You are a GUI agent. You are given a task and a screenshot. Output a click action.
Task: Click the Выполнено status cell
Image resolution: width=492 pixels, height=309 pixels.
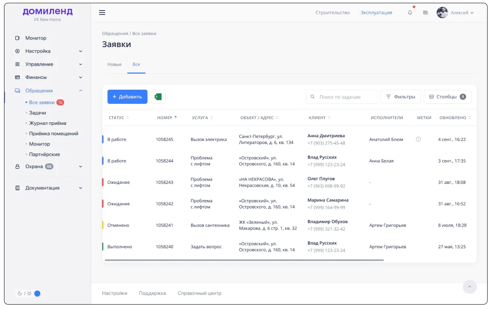coord(120,247)
